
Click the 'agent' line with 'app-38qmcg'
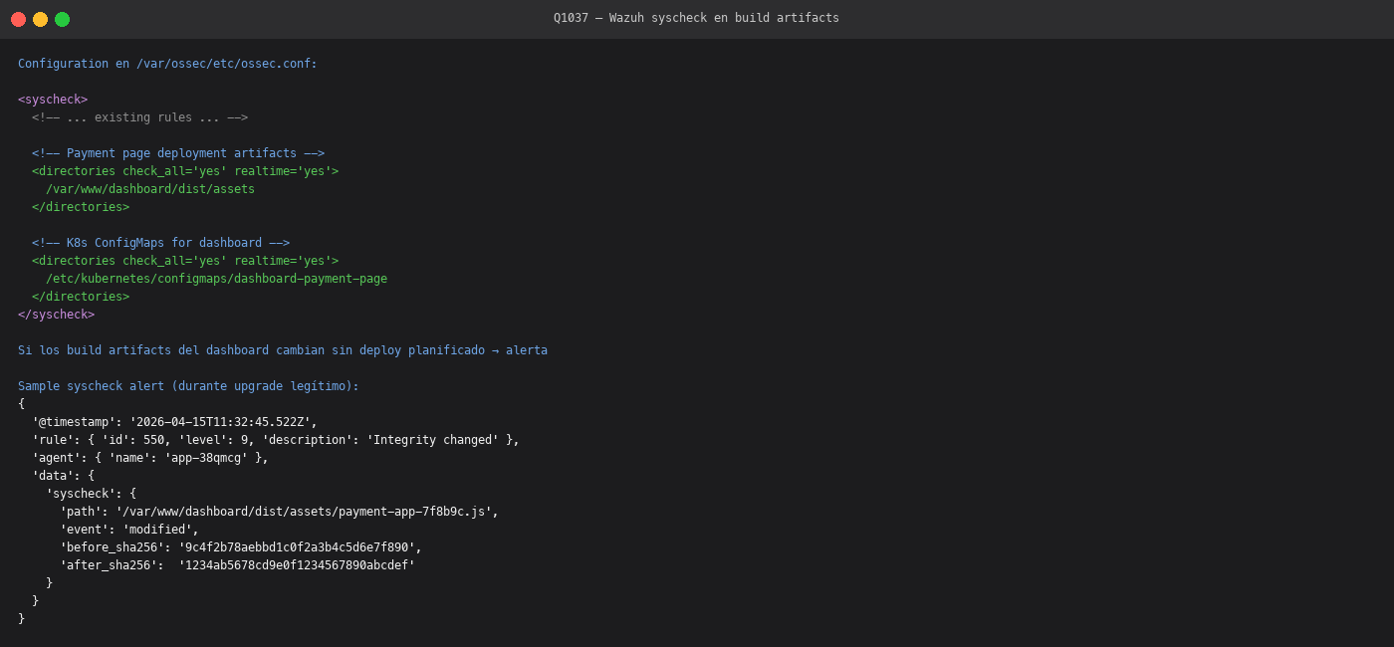150,458
